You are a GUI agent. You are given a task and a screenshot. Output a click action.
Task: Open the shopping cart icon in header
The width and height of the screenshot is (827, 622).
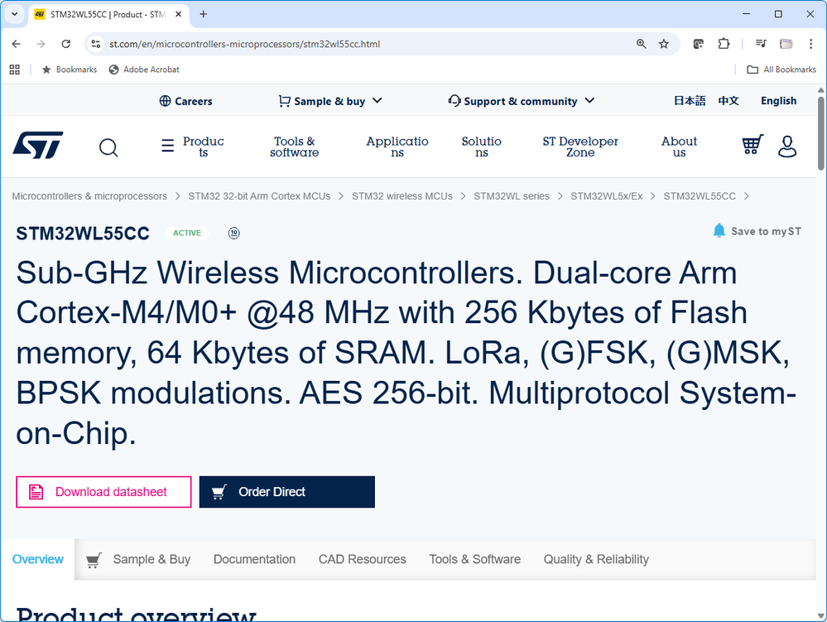pyautogui.click(x=752, y=146)
